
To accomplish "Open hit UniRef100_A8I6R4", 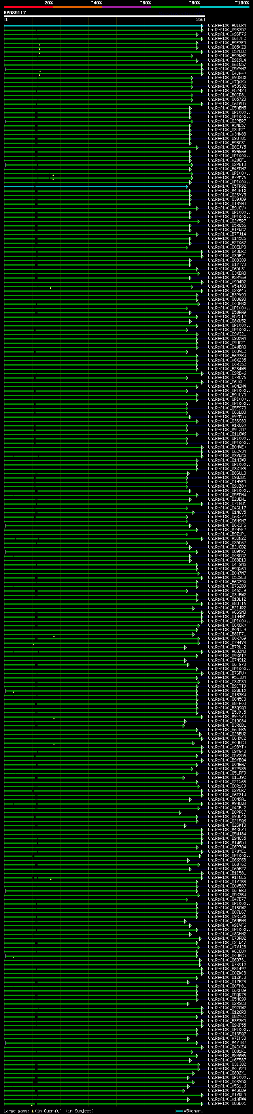I will click(x=227, y=26).
